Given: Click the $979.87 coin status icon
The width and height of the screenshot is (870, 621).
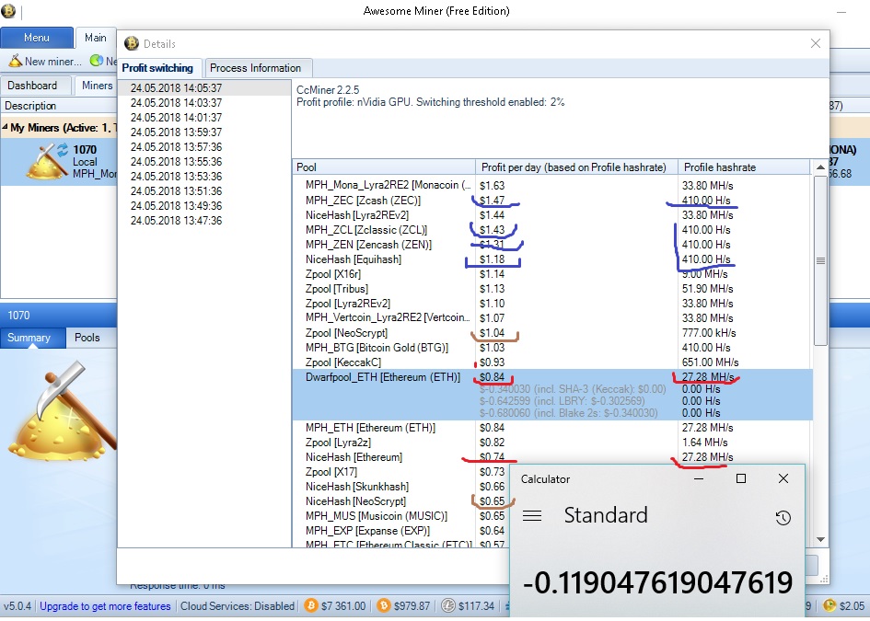Looking at the screenshot, I should point(386,606).
